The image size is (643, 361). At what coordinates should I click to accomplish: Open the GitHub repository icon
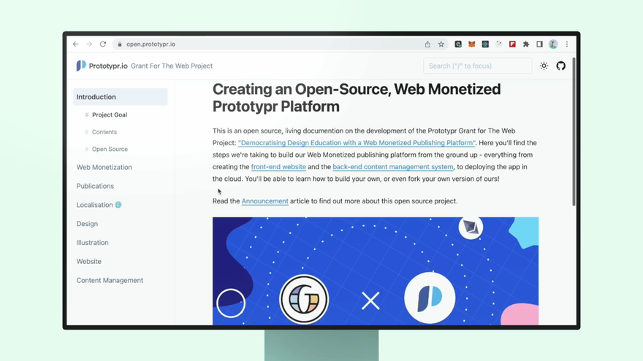click(560, 66)
